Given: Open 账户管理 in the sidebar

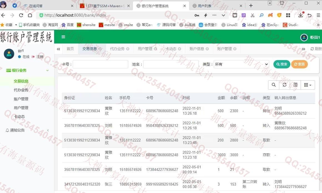Looking at the screenshot, I should [21, 99].
